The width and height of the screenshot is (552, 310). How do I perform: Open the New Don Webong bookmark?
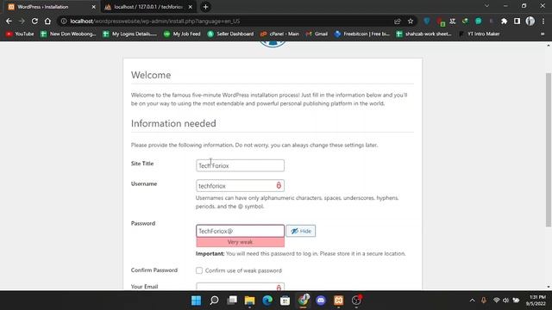click(x=68, y=34)
